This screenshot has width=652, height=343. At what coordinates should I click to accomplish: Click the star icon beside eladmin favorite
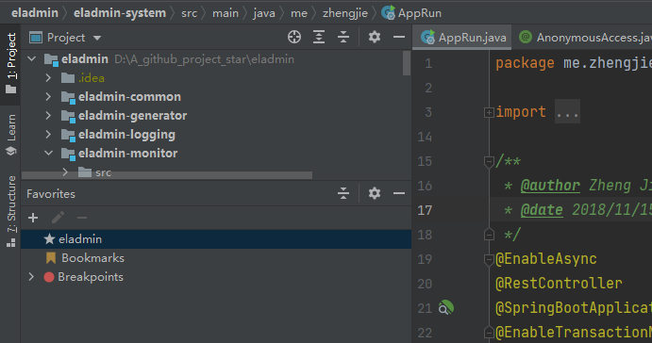click(49, 238)
